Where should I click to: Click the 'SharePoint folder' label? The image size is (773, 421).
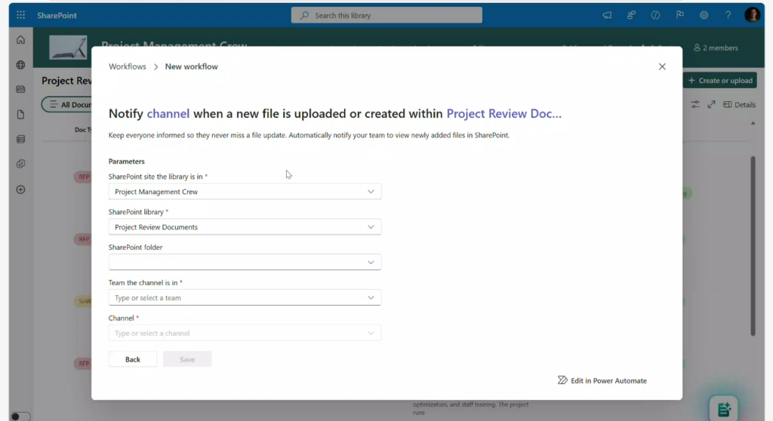pyautogui.click(x=136, y=247)
